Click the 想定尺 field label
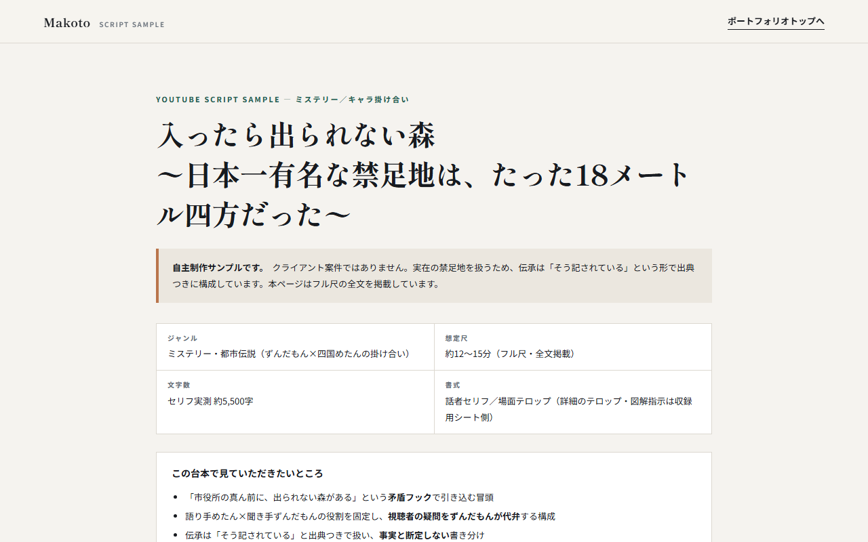The image size is (868, 542). pos(456,338)
